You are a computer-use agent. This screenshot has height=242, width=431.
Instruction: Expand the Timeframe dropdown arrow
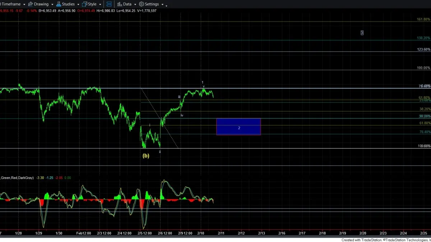24,5
